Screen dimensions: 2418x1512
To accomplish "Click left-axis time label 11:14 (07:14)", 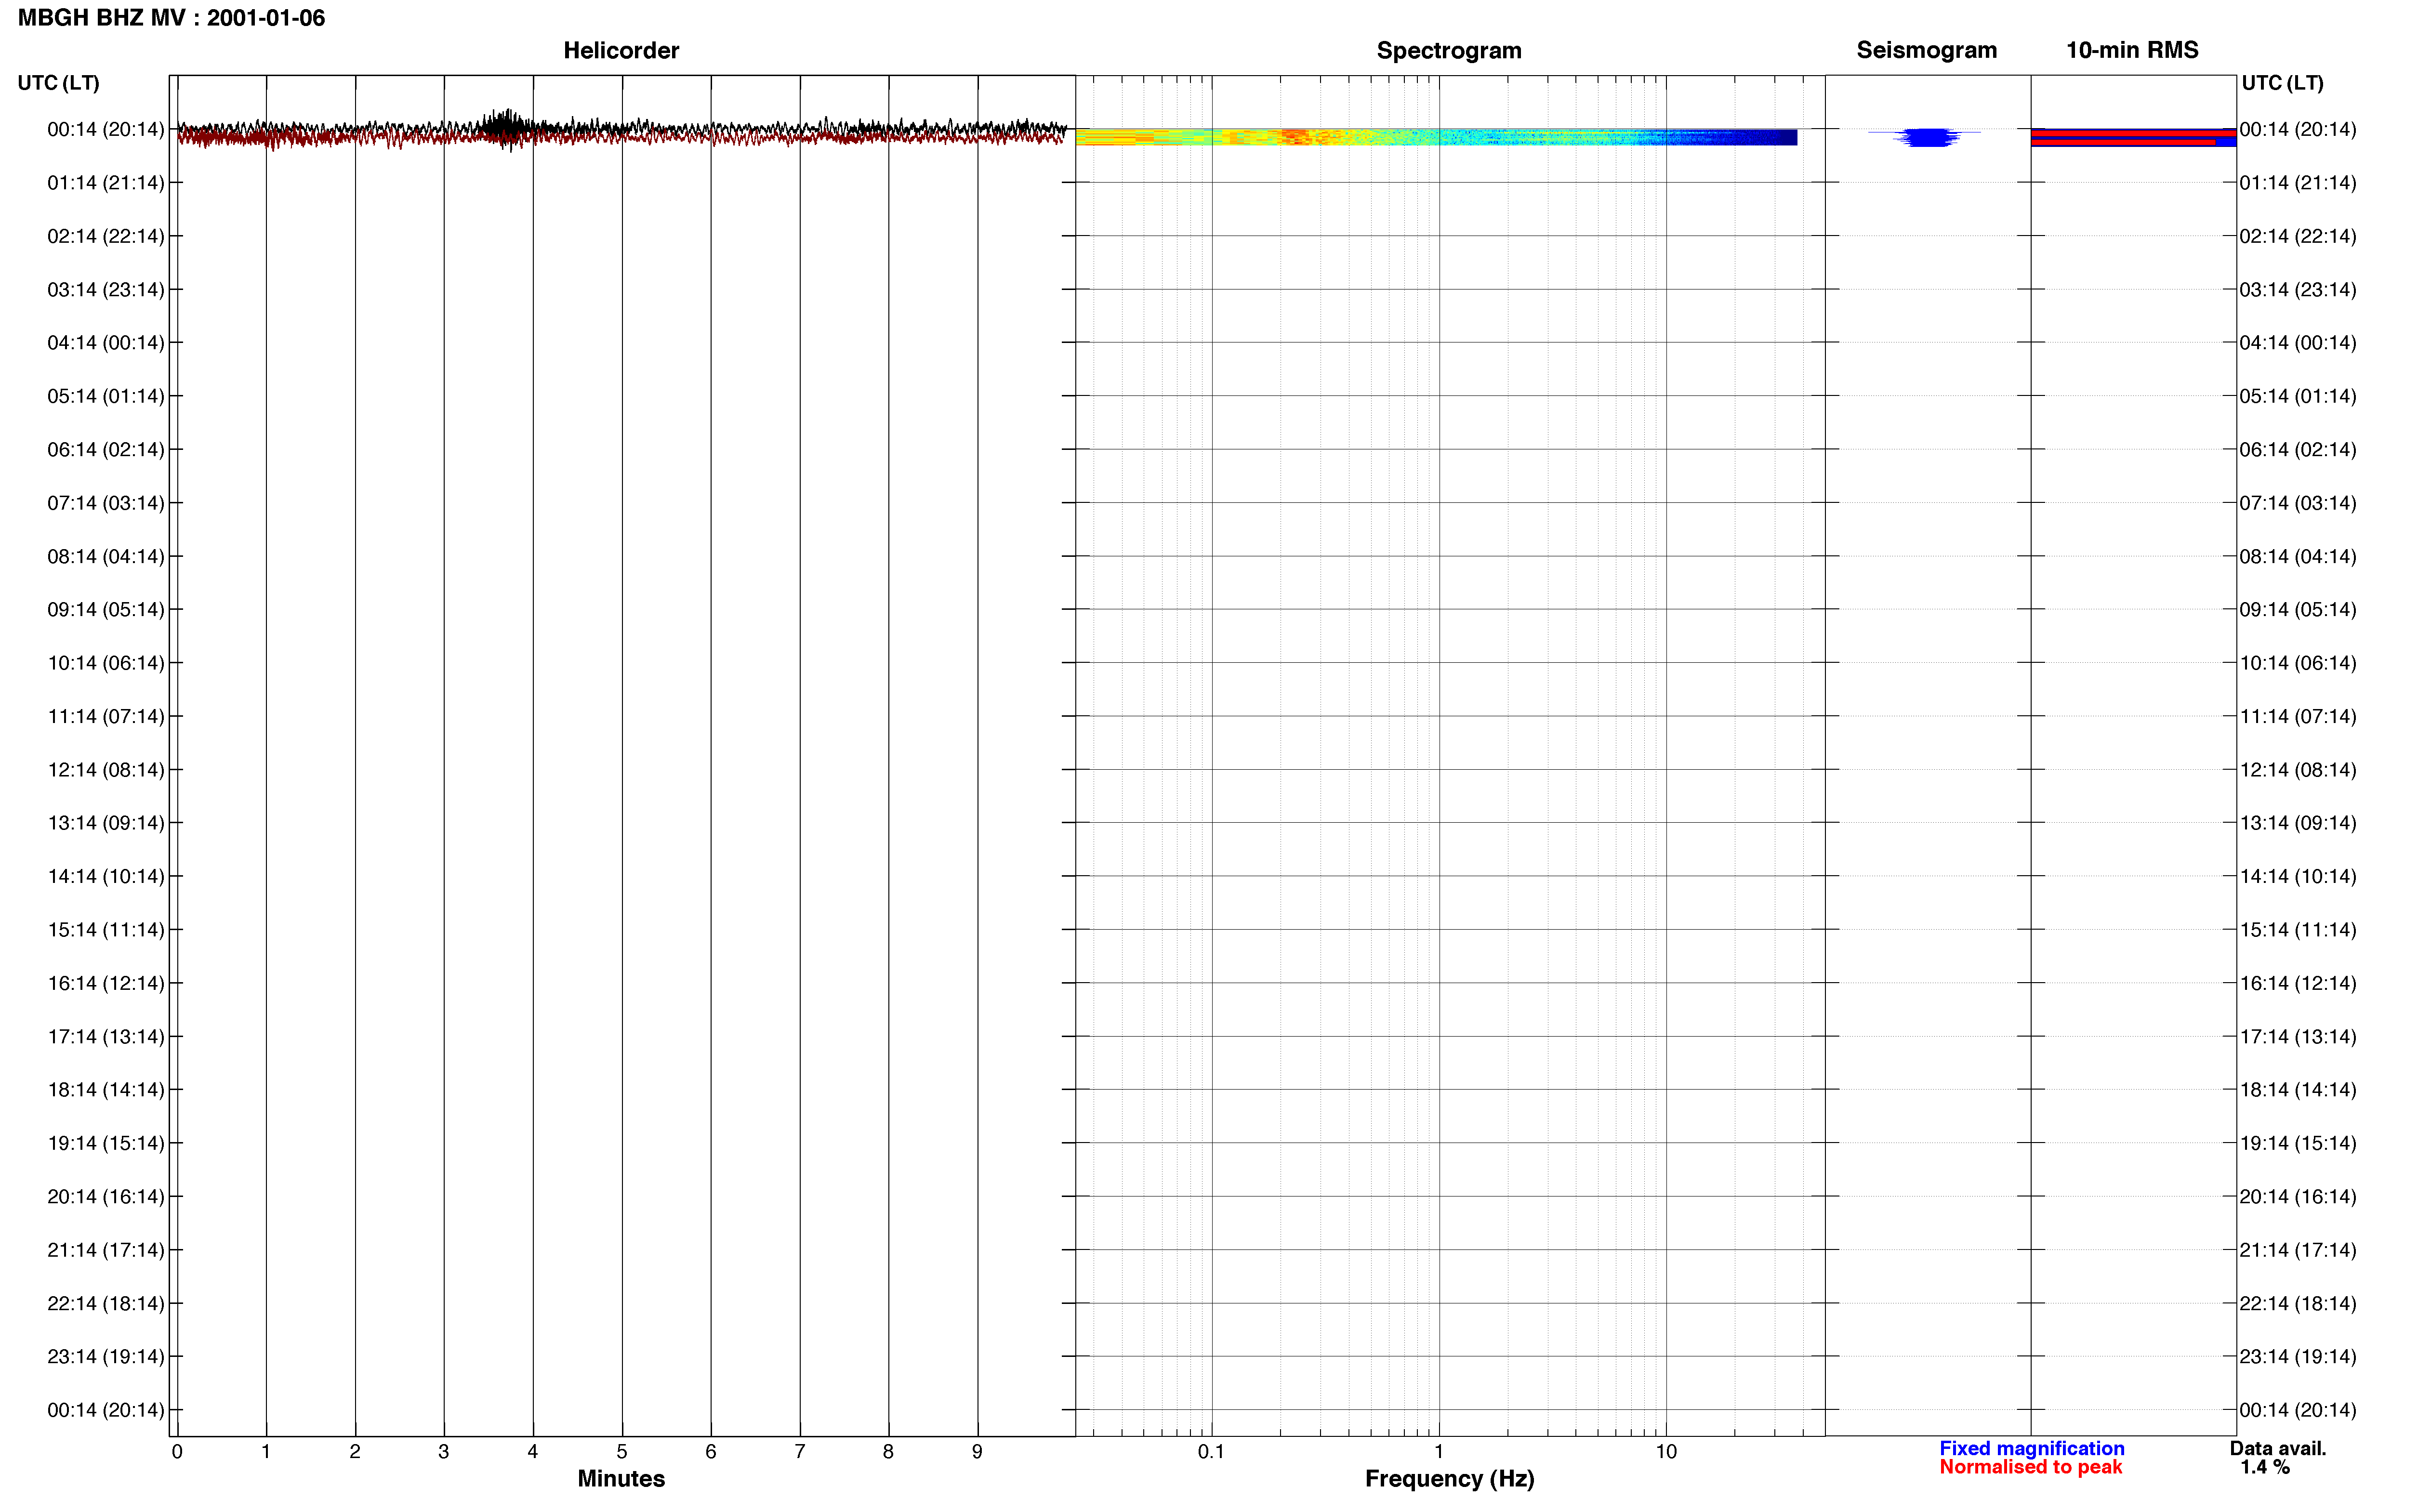I will tap(105, 716).
